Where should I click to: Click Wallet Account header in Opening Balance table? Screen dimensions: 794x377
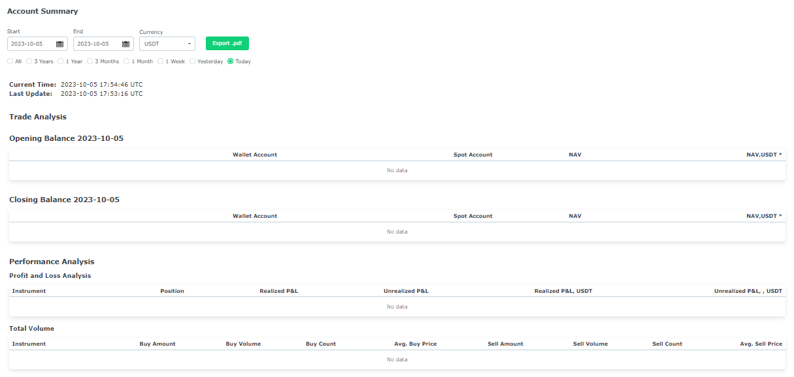pos(255,155)
